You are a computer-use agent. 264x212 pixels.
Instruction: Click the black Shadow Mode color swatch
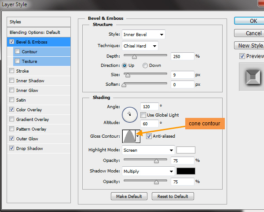click(186, 171)
